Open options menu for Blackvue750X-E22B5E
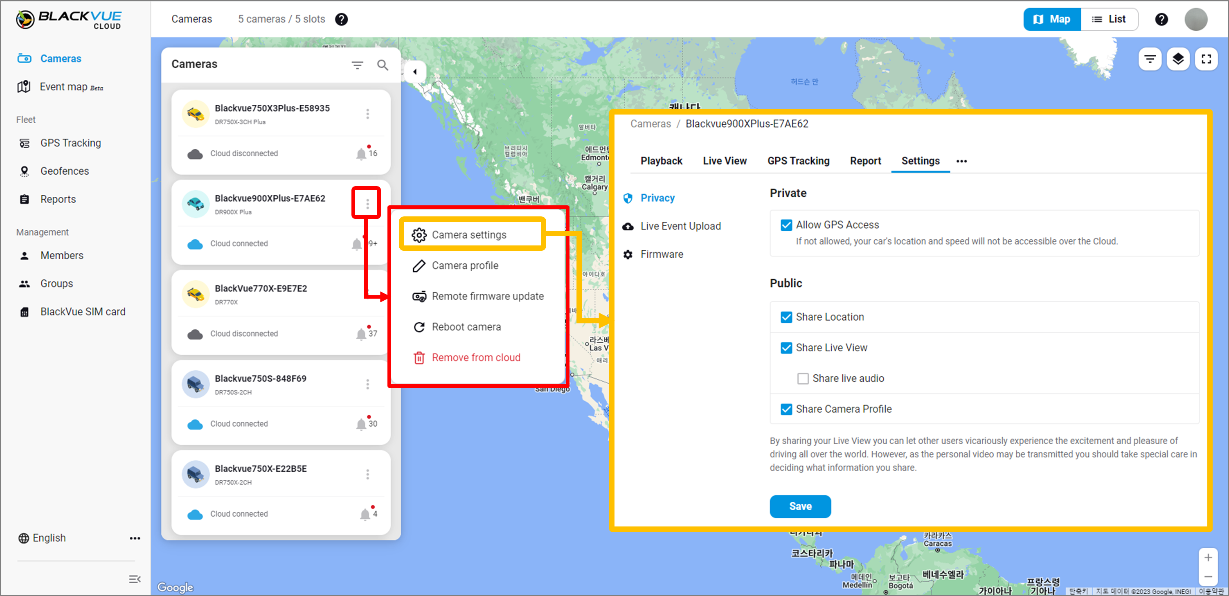1229x596 pixels. tap(367, 475)
